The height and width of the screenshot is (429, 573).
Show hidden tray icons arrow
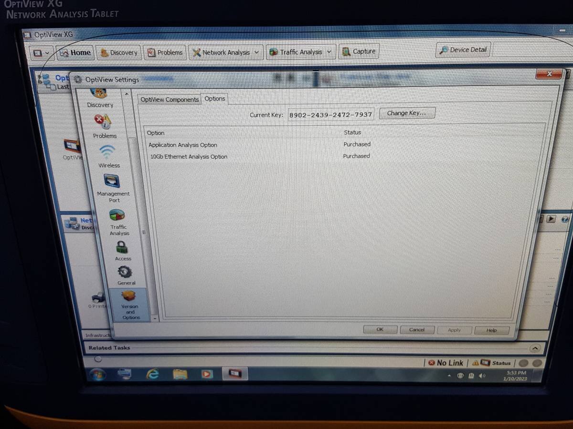click(449, 376)
